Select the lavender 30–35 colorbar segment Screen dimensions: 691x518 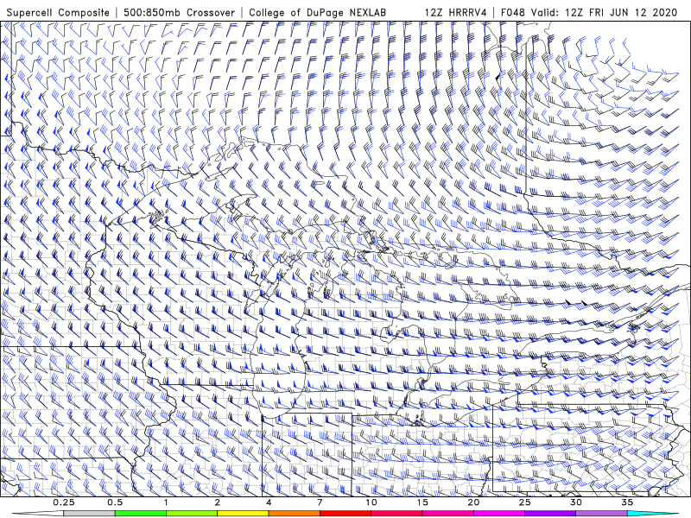click(x=601, y=514)
